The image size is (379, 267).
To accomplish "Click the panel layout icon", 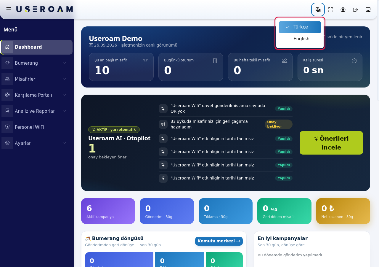I will (x=368, y=10).
